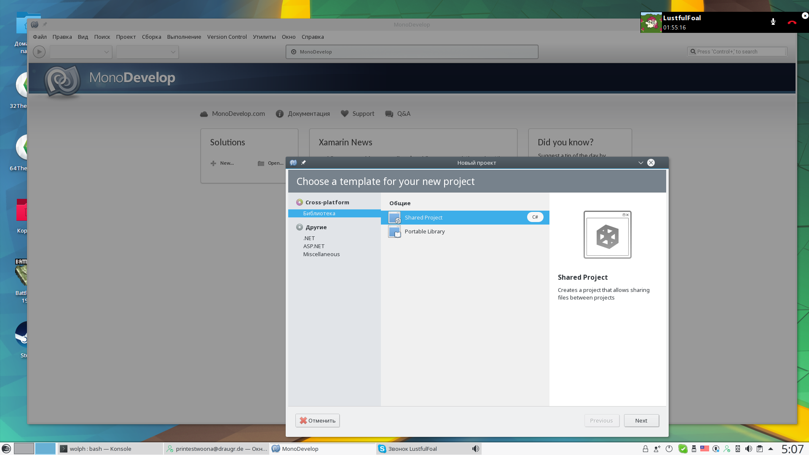Open the runtime target dropdown in the toolbar
This screenshot has width=809, height=455.
(x=147, y=52)
